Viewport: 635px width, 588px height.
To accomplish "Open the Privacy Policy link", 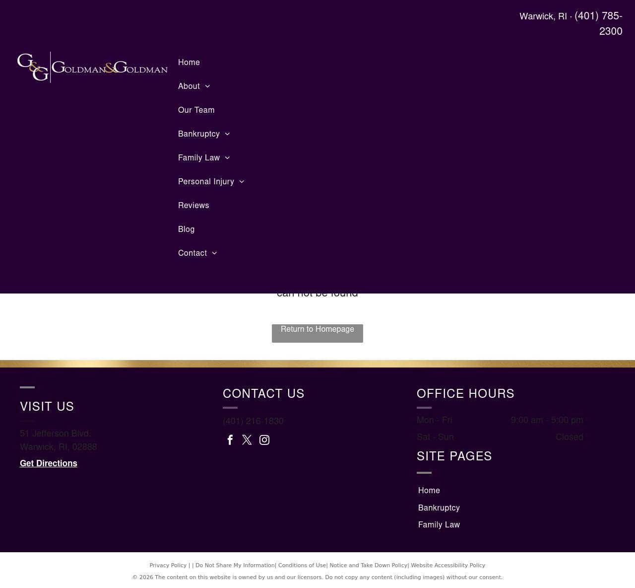I will pos(168,566).
